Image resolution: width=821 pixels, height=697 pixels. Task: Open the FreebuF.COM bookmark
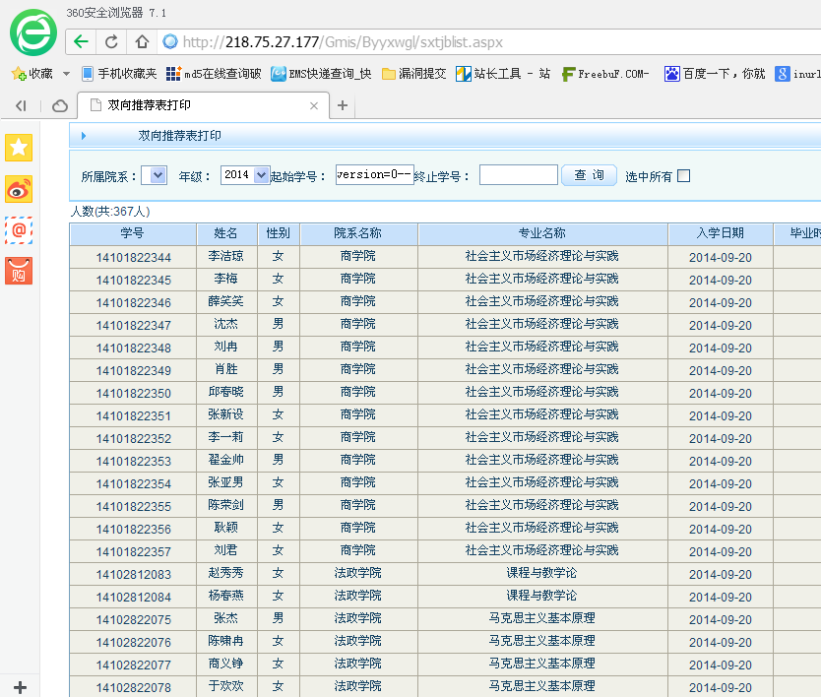[605, 74]
